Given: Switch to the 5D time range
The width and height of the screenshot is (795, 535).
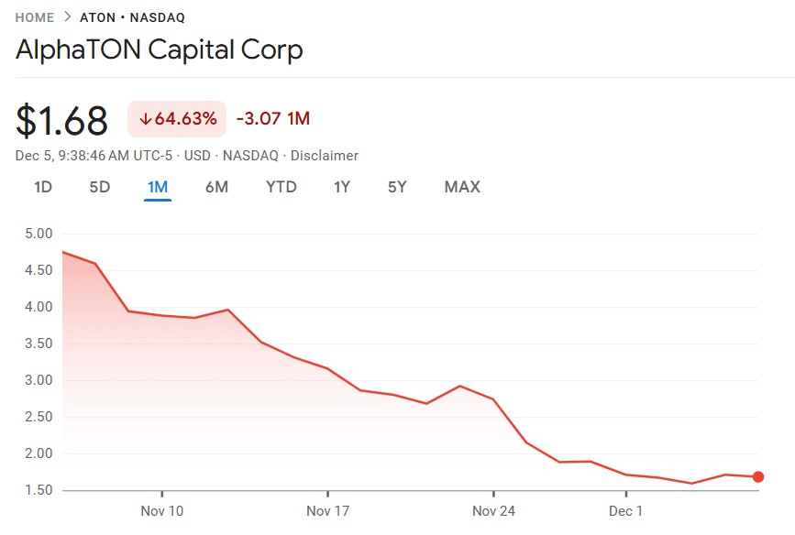Looking at the screenshot, I should coord(99,187).
